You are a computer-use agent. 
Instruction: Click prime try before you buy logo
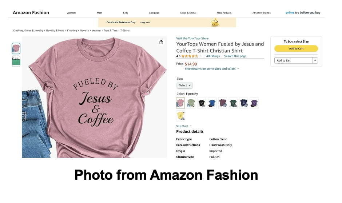pyautogui.click(x=303, y=13)
